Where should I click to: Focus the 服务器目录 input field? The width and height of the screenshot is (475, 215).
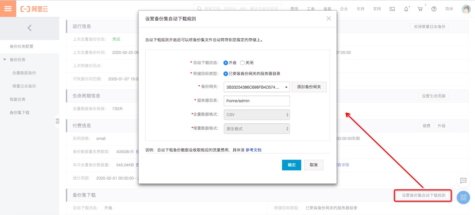[257, 101]
